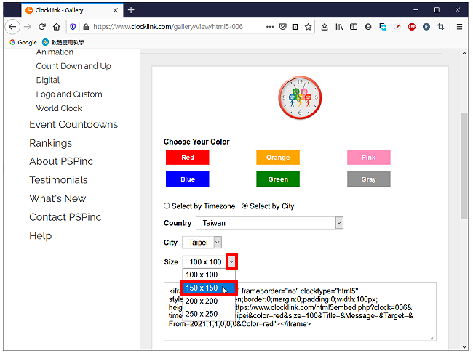Save page to Pocket icon
Screen dimensions: 473x361
(x=282, y=27)
